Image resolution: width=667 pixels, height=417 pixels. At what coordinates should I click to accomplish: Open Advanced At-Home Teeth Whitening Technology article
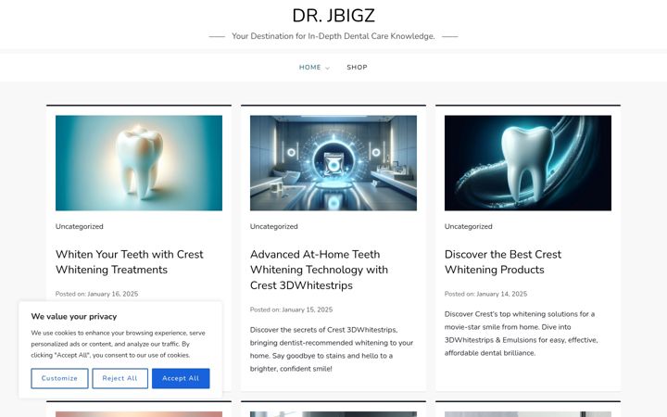(x=319, y=270)
